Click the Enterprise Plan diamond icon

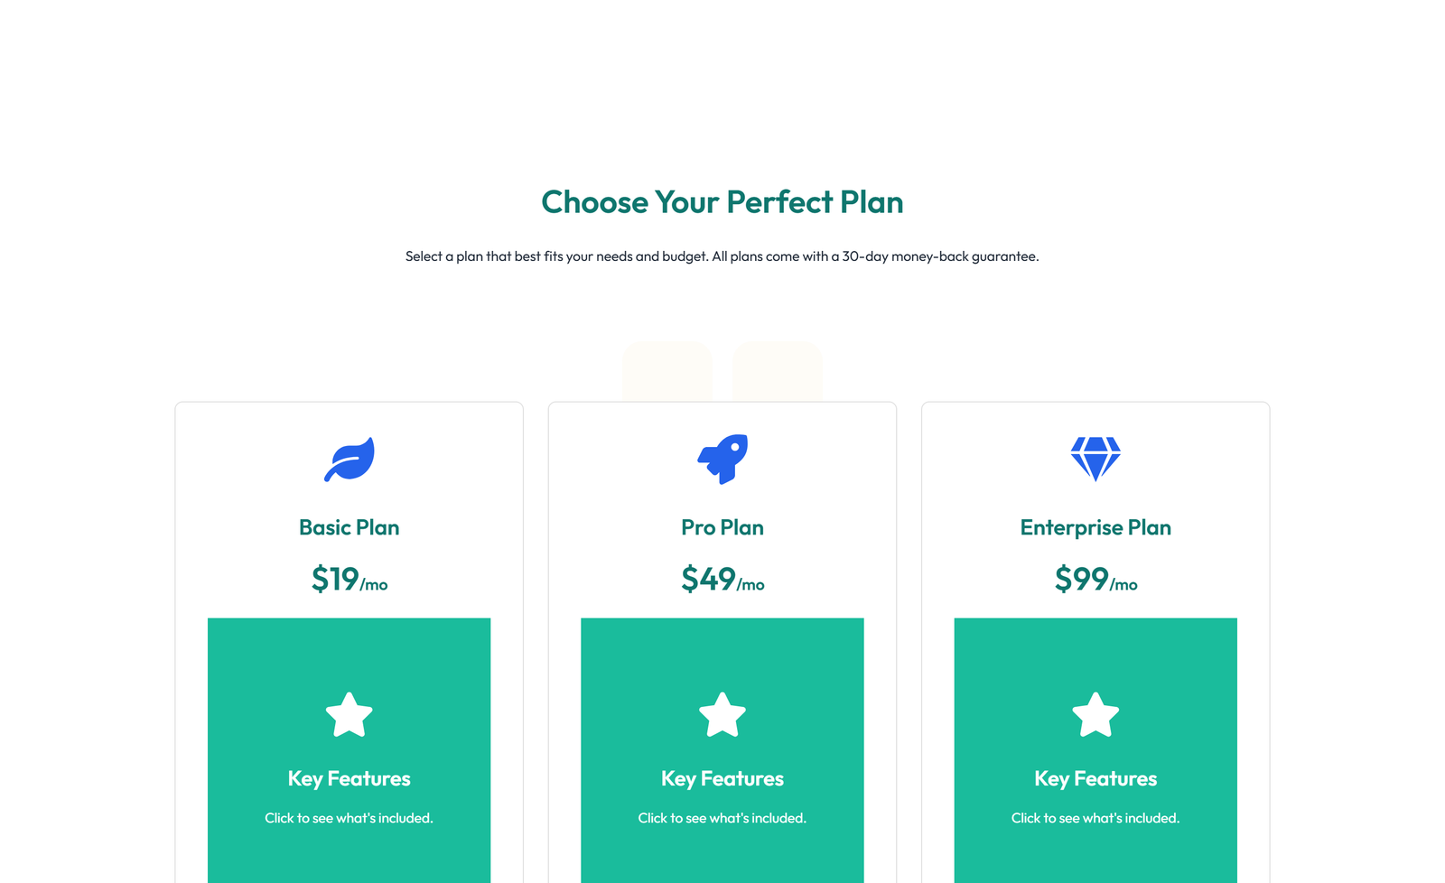tap(1095, 459)
